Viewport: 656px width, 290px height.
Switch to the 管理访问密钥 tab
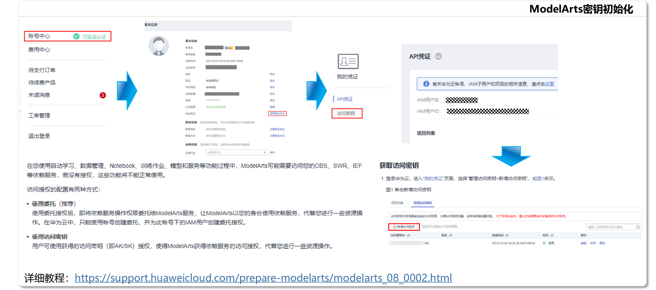pos(422,203)
